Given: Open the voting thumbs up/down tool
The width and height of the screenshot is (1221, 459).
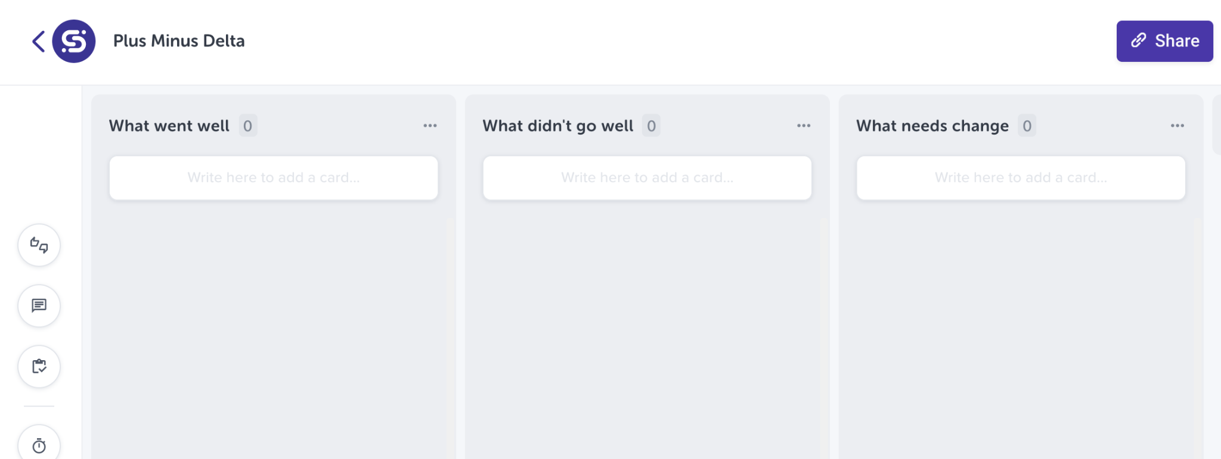Looking at the screenshot, I should (39, 245).
